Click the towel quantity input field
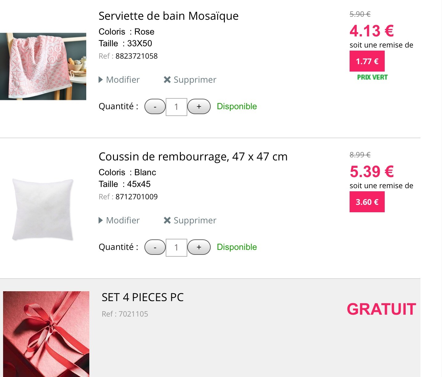Image resolution: width=442 pixels, height=377 pixels. 176,107
